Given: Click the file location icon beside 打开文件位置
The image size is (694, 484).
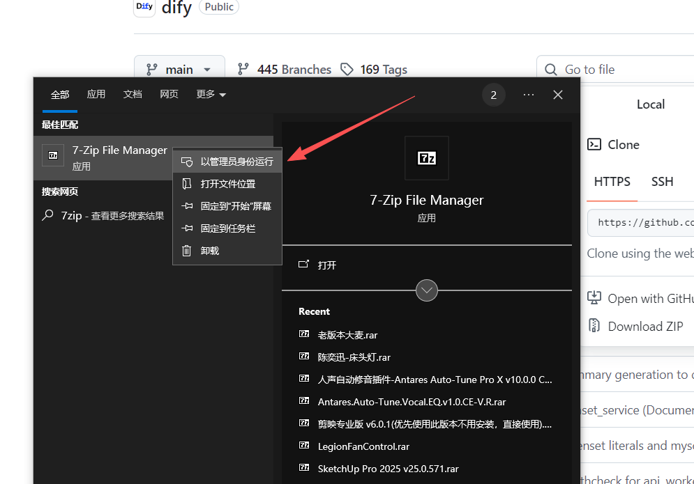Looking at the screenshot, I should [187, 184].
